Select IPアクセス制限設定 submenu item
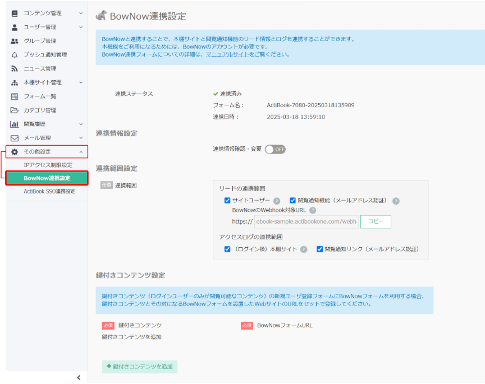The image size is (485, 384). click(47, 165)
